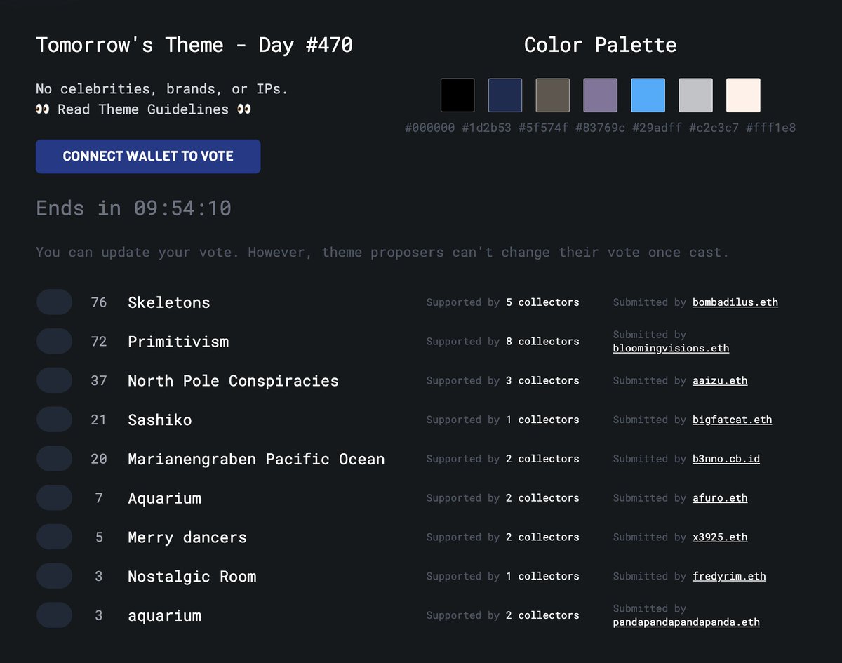Image resolution: width=842 pixels, height=663 pixels.
Task: Open submitter link aaizu.eth
Action: click(x=720, y=381)
